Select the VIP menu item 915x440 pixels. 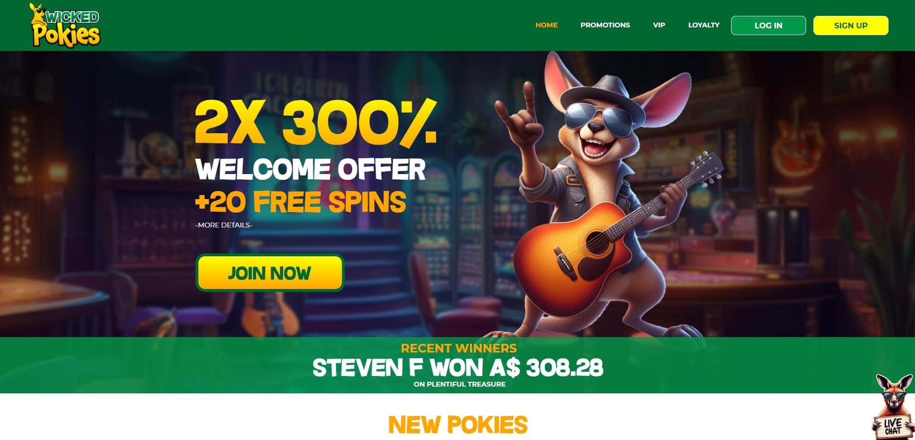[x=659, y=25]
